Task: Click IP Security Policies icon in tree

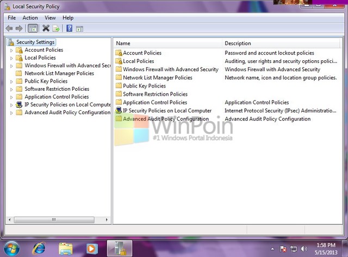Action: tap(20, 104)
